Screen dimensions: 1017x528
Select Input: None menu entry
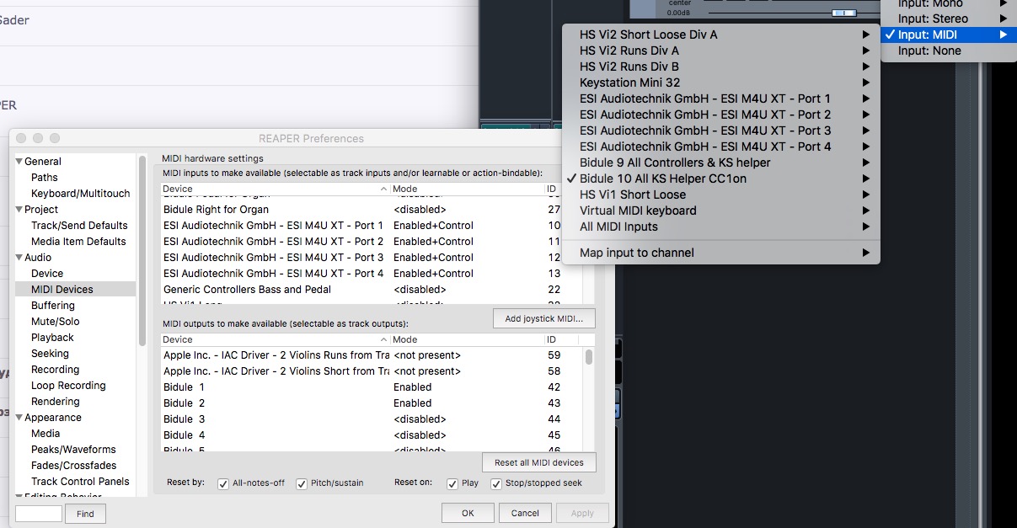948,51
